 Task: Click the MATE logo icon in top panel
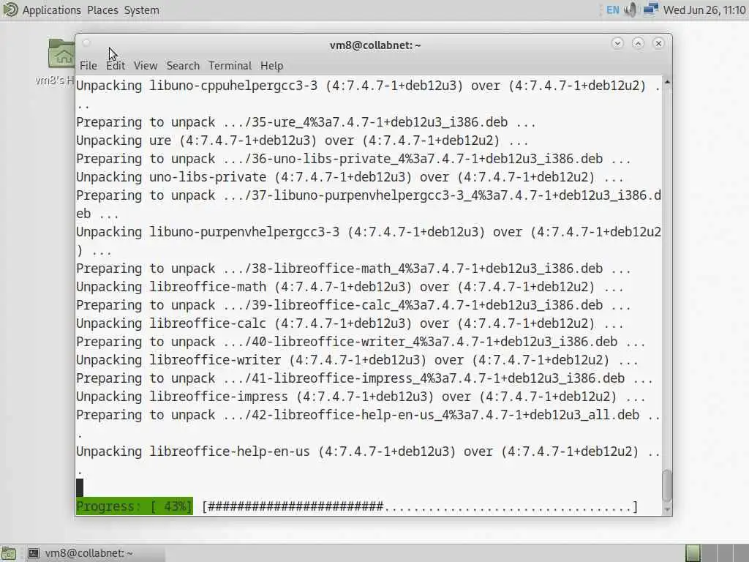[10, 10]
